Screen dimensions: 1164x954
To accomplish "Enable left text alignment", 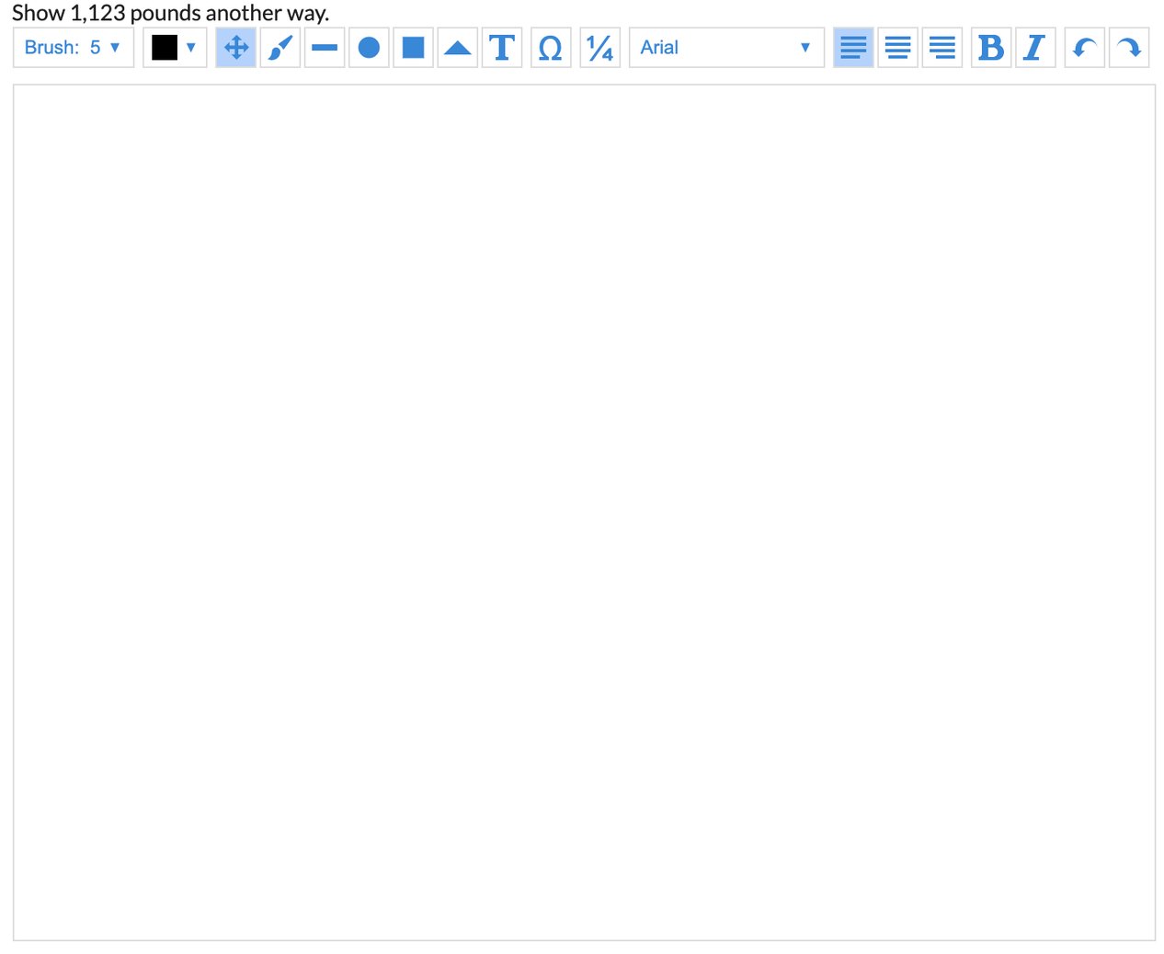I will 853,48.
